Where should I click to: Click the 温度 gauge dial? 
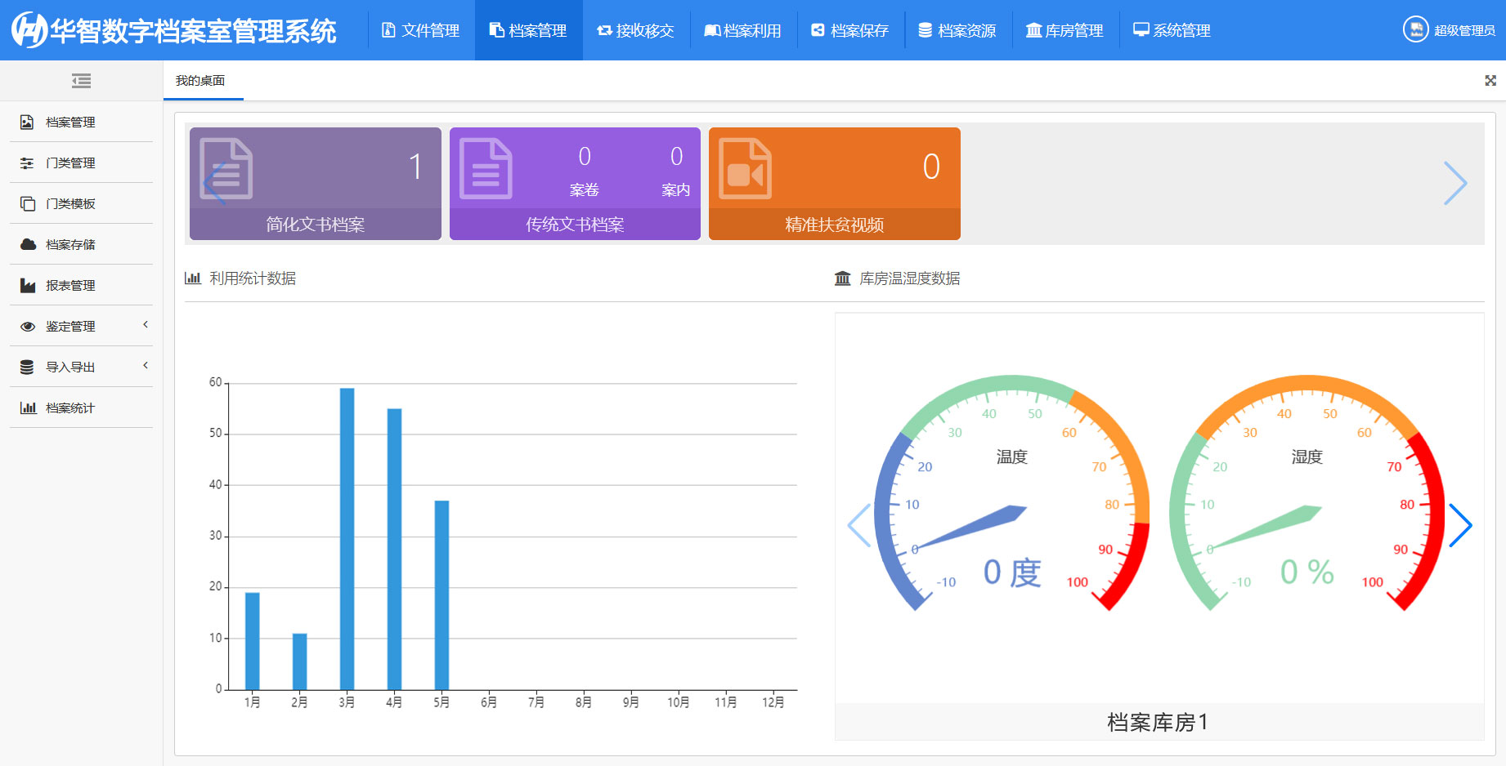click(1012, 492)
